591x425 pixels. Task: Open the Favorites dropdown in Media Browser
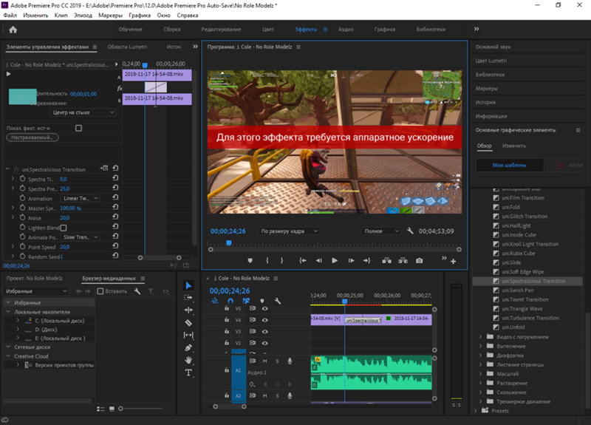coord(35,291)
